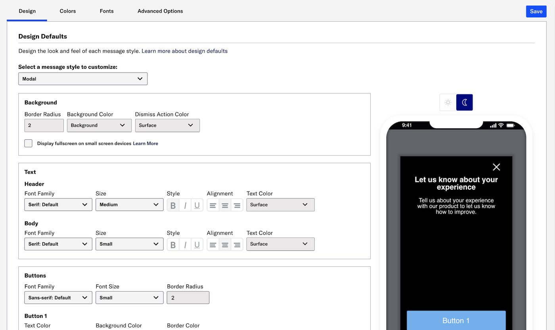The image size is (555, 330).
Task: Switch preview to dark mode
Action: pos(464,102)
